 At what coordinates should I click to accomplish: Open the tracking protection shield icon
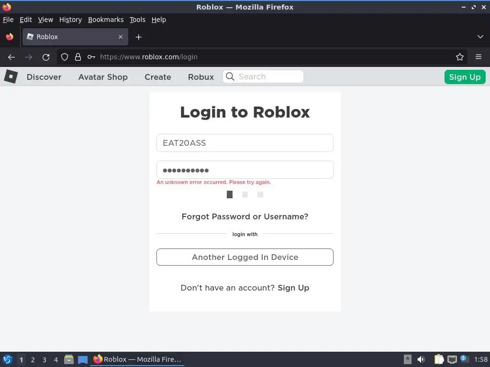pos(65,57)
